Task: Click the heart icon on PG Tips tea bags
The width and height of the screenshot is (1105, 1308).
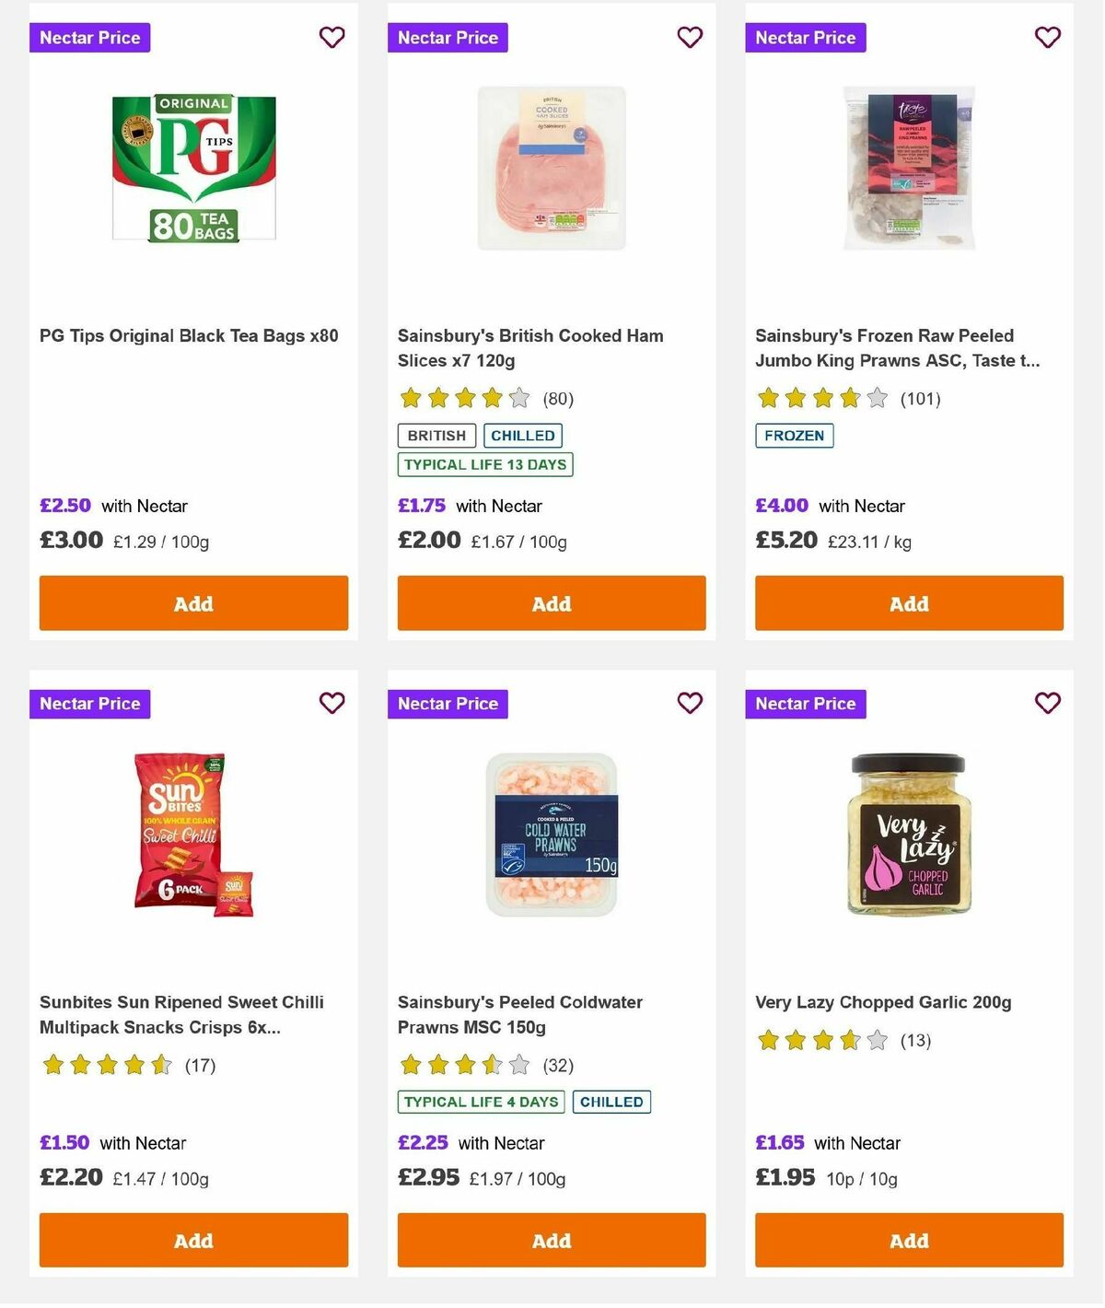Action: click(331, 38)
